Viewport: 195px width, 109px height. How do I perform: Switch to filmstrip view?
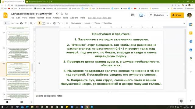[7, 102]
